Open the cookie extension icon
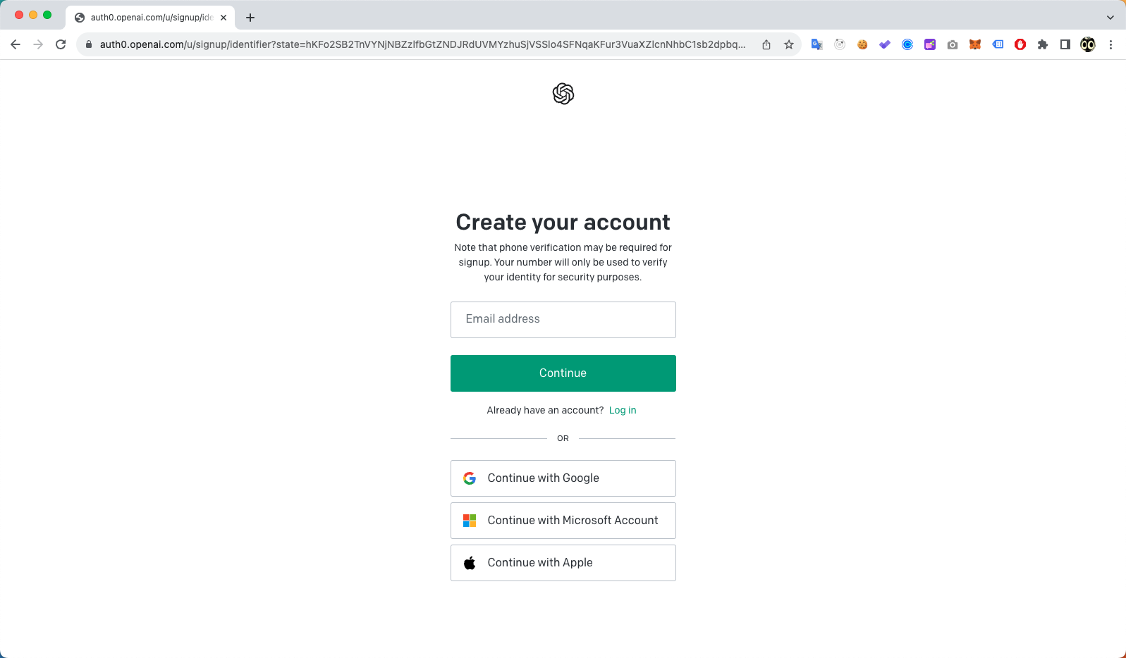This screenshot has width=1126, height=658. [862, 44]
